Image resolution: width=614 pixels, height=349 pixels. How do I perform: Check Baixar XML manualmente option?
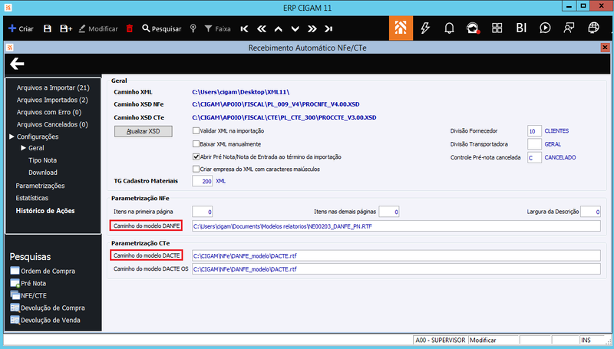coord(196,144)
